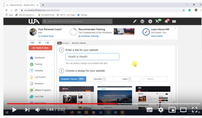Go back with browser arrow
202x118 pixels.
point(7,10)
